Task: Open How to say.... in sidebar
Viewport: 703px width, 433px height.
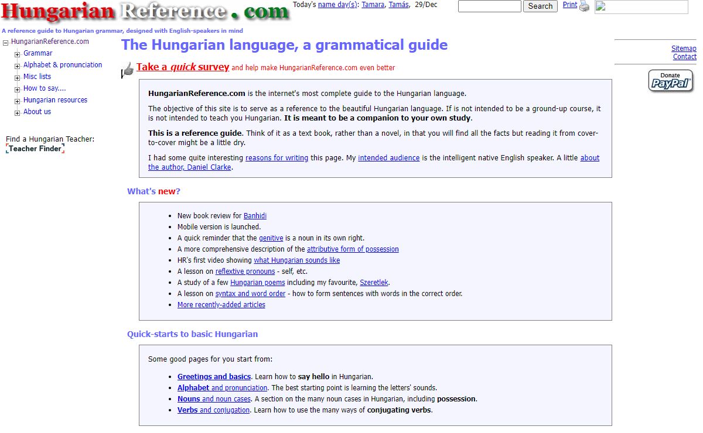Action: click(45, 88)
